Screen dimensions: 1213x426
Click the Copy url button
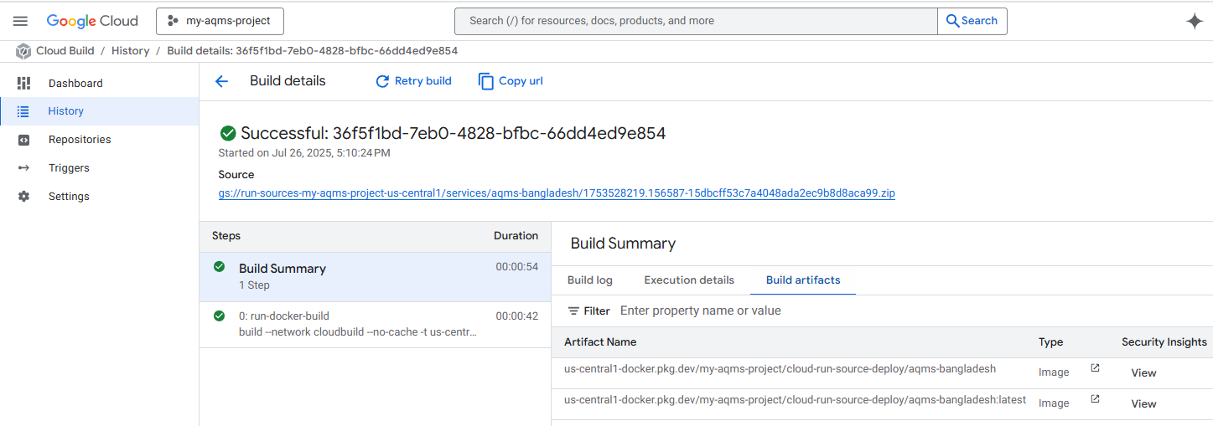[x=511, y=81]
